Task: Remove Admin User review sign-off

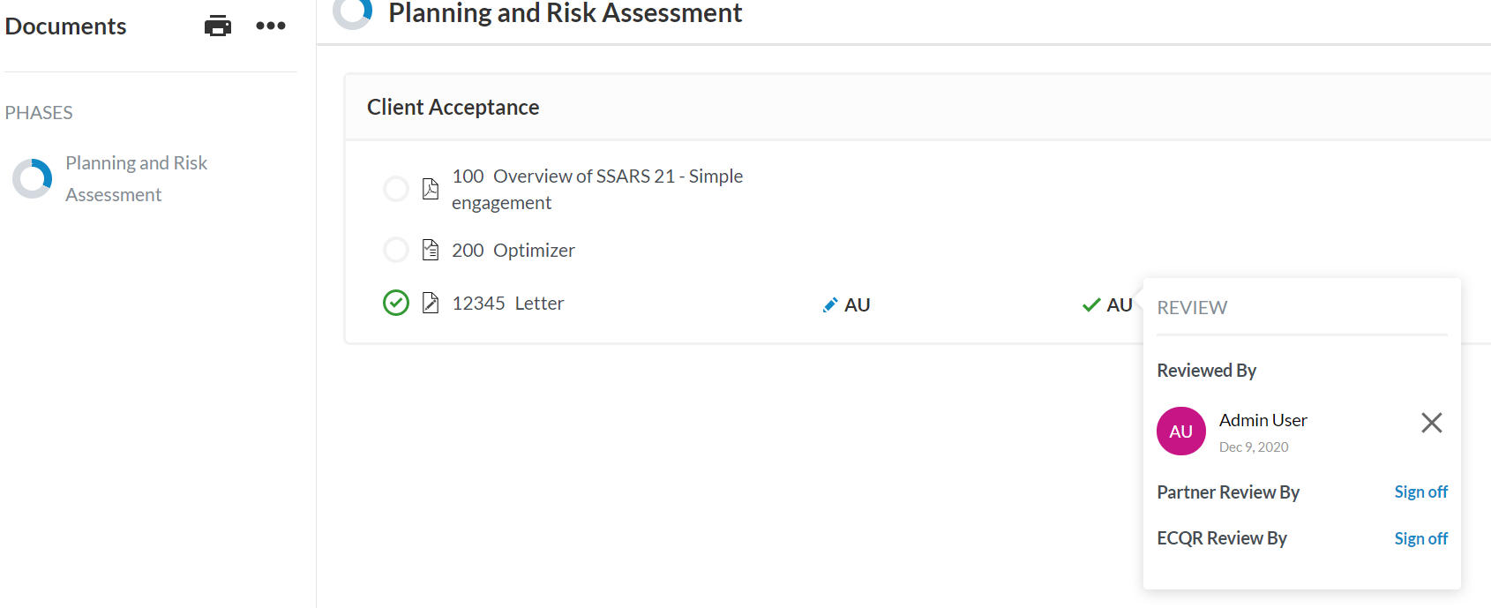Action: pyautogui.click(x=1431, y=423)
